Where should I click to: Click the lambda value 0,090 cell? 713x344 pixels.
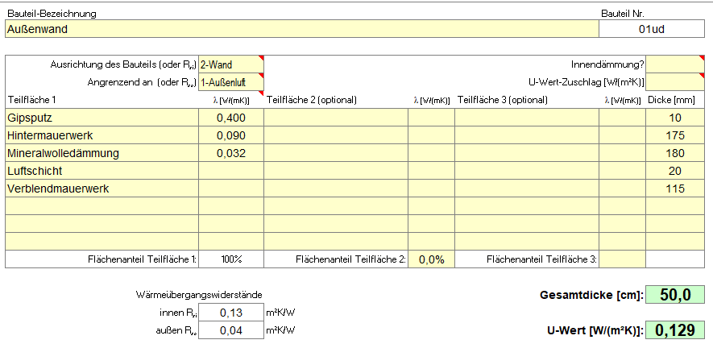[230, 135]
